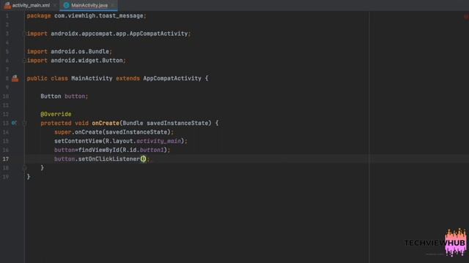Collapse the imports fold on line 3
Image resolution: width=469 pixels, height=263 pixels.
click(24, 34)
